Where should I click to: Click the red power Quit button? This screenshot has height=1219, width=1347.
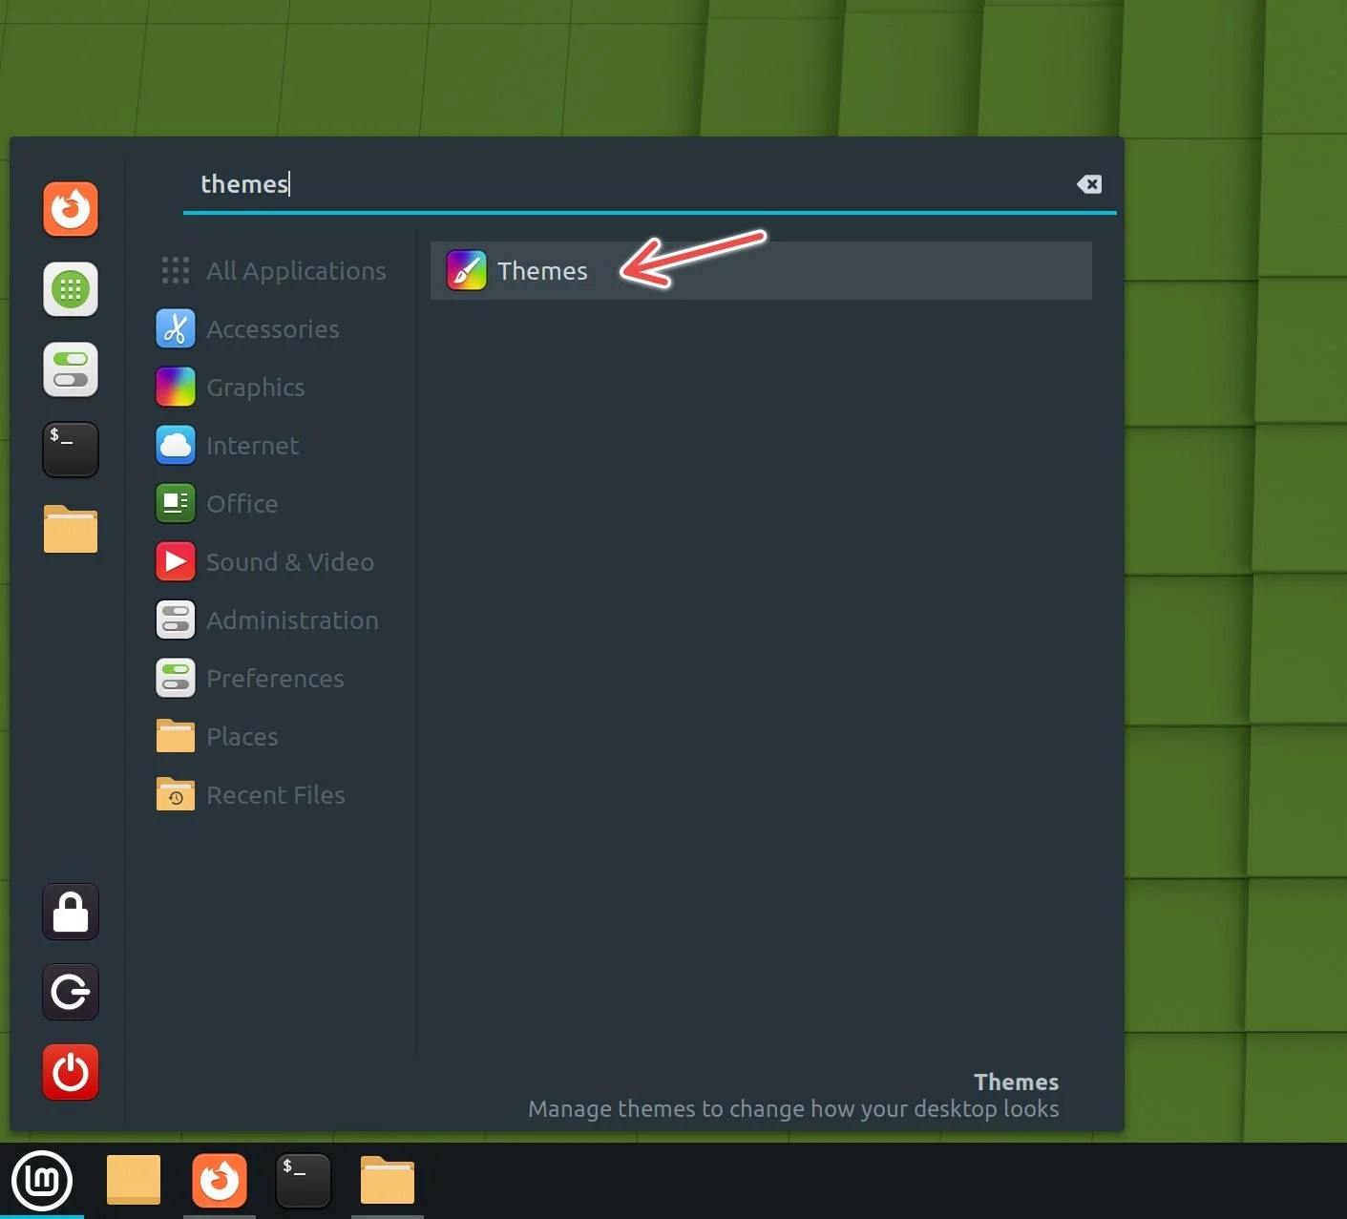(x=71, y=1072)
